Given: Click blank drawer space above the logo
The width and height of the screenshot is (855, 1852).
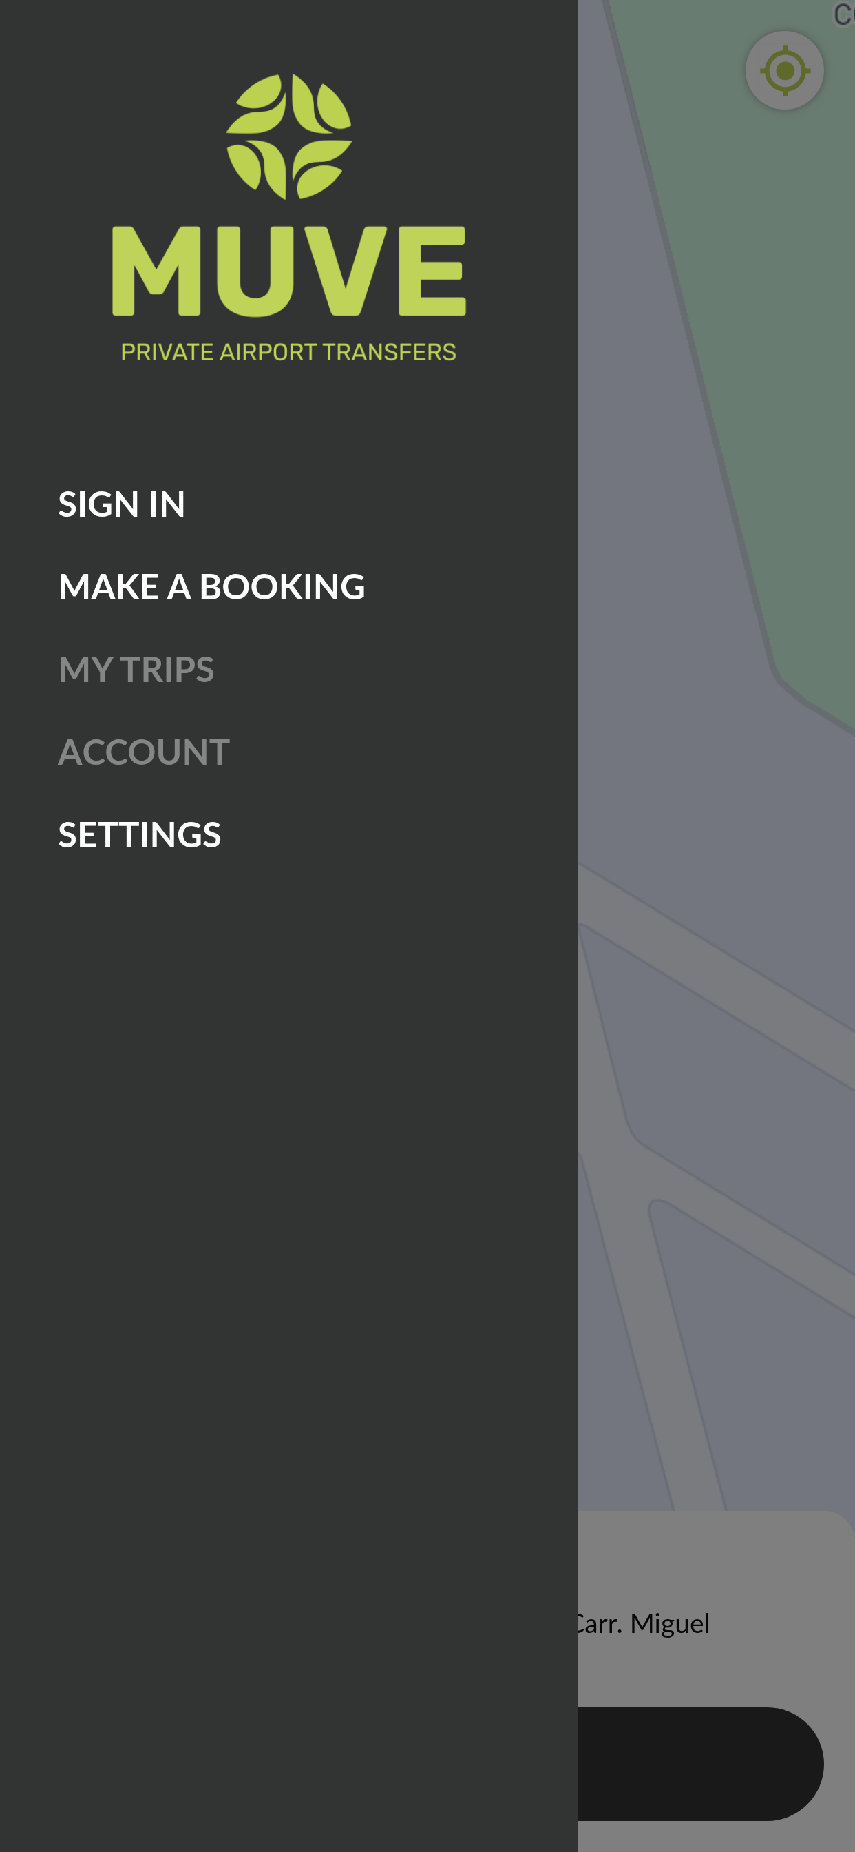Looking at the screenshot, I should coord(289,32).
